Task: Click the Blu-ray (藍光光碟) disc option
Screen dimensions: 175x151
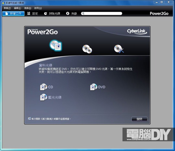Action: click(51, 97)
